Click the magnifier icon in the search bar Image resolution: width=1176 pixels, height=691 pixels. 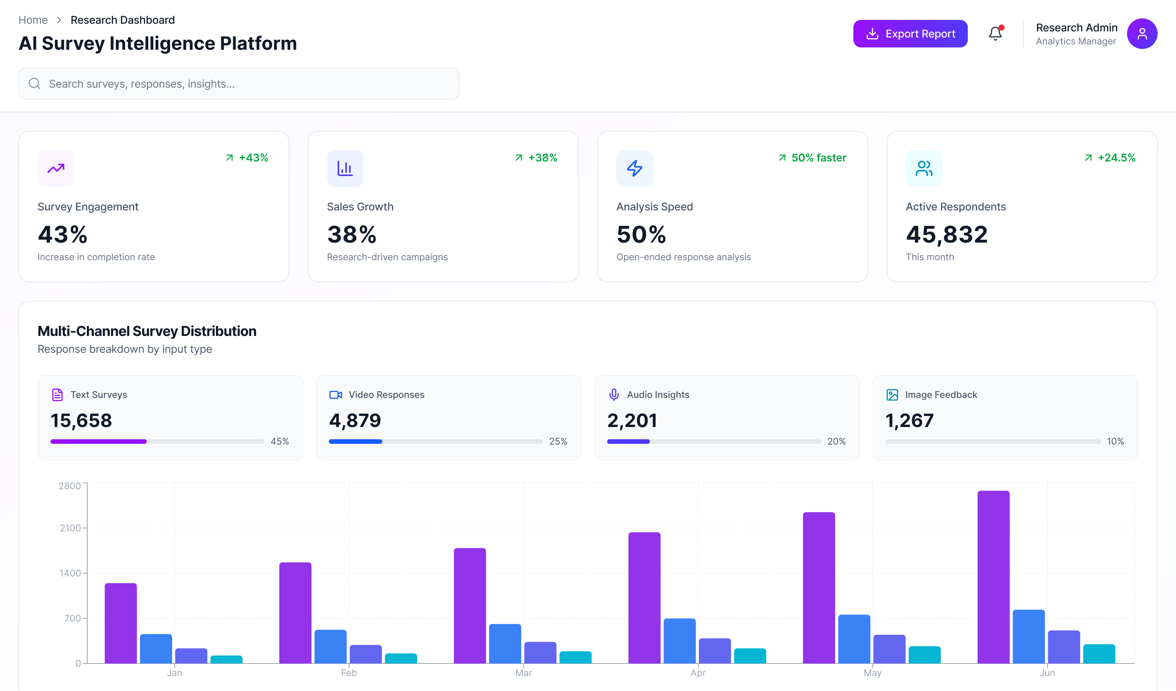click(34, 83)
